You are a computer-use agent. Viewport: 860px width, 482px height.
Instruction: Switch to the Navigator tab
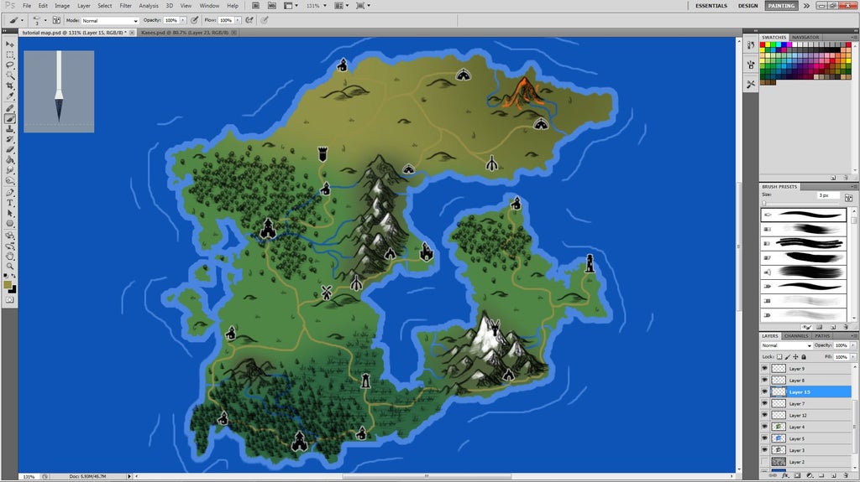pos(805,37)
